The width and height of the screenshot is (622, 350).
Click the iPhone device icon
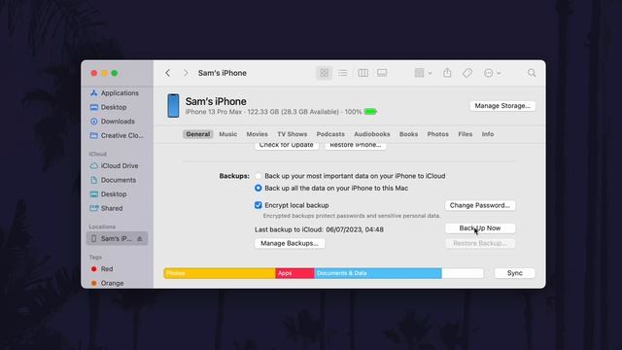tap(173, 106)
